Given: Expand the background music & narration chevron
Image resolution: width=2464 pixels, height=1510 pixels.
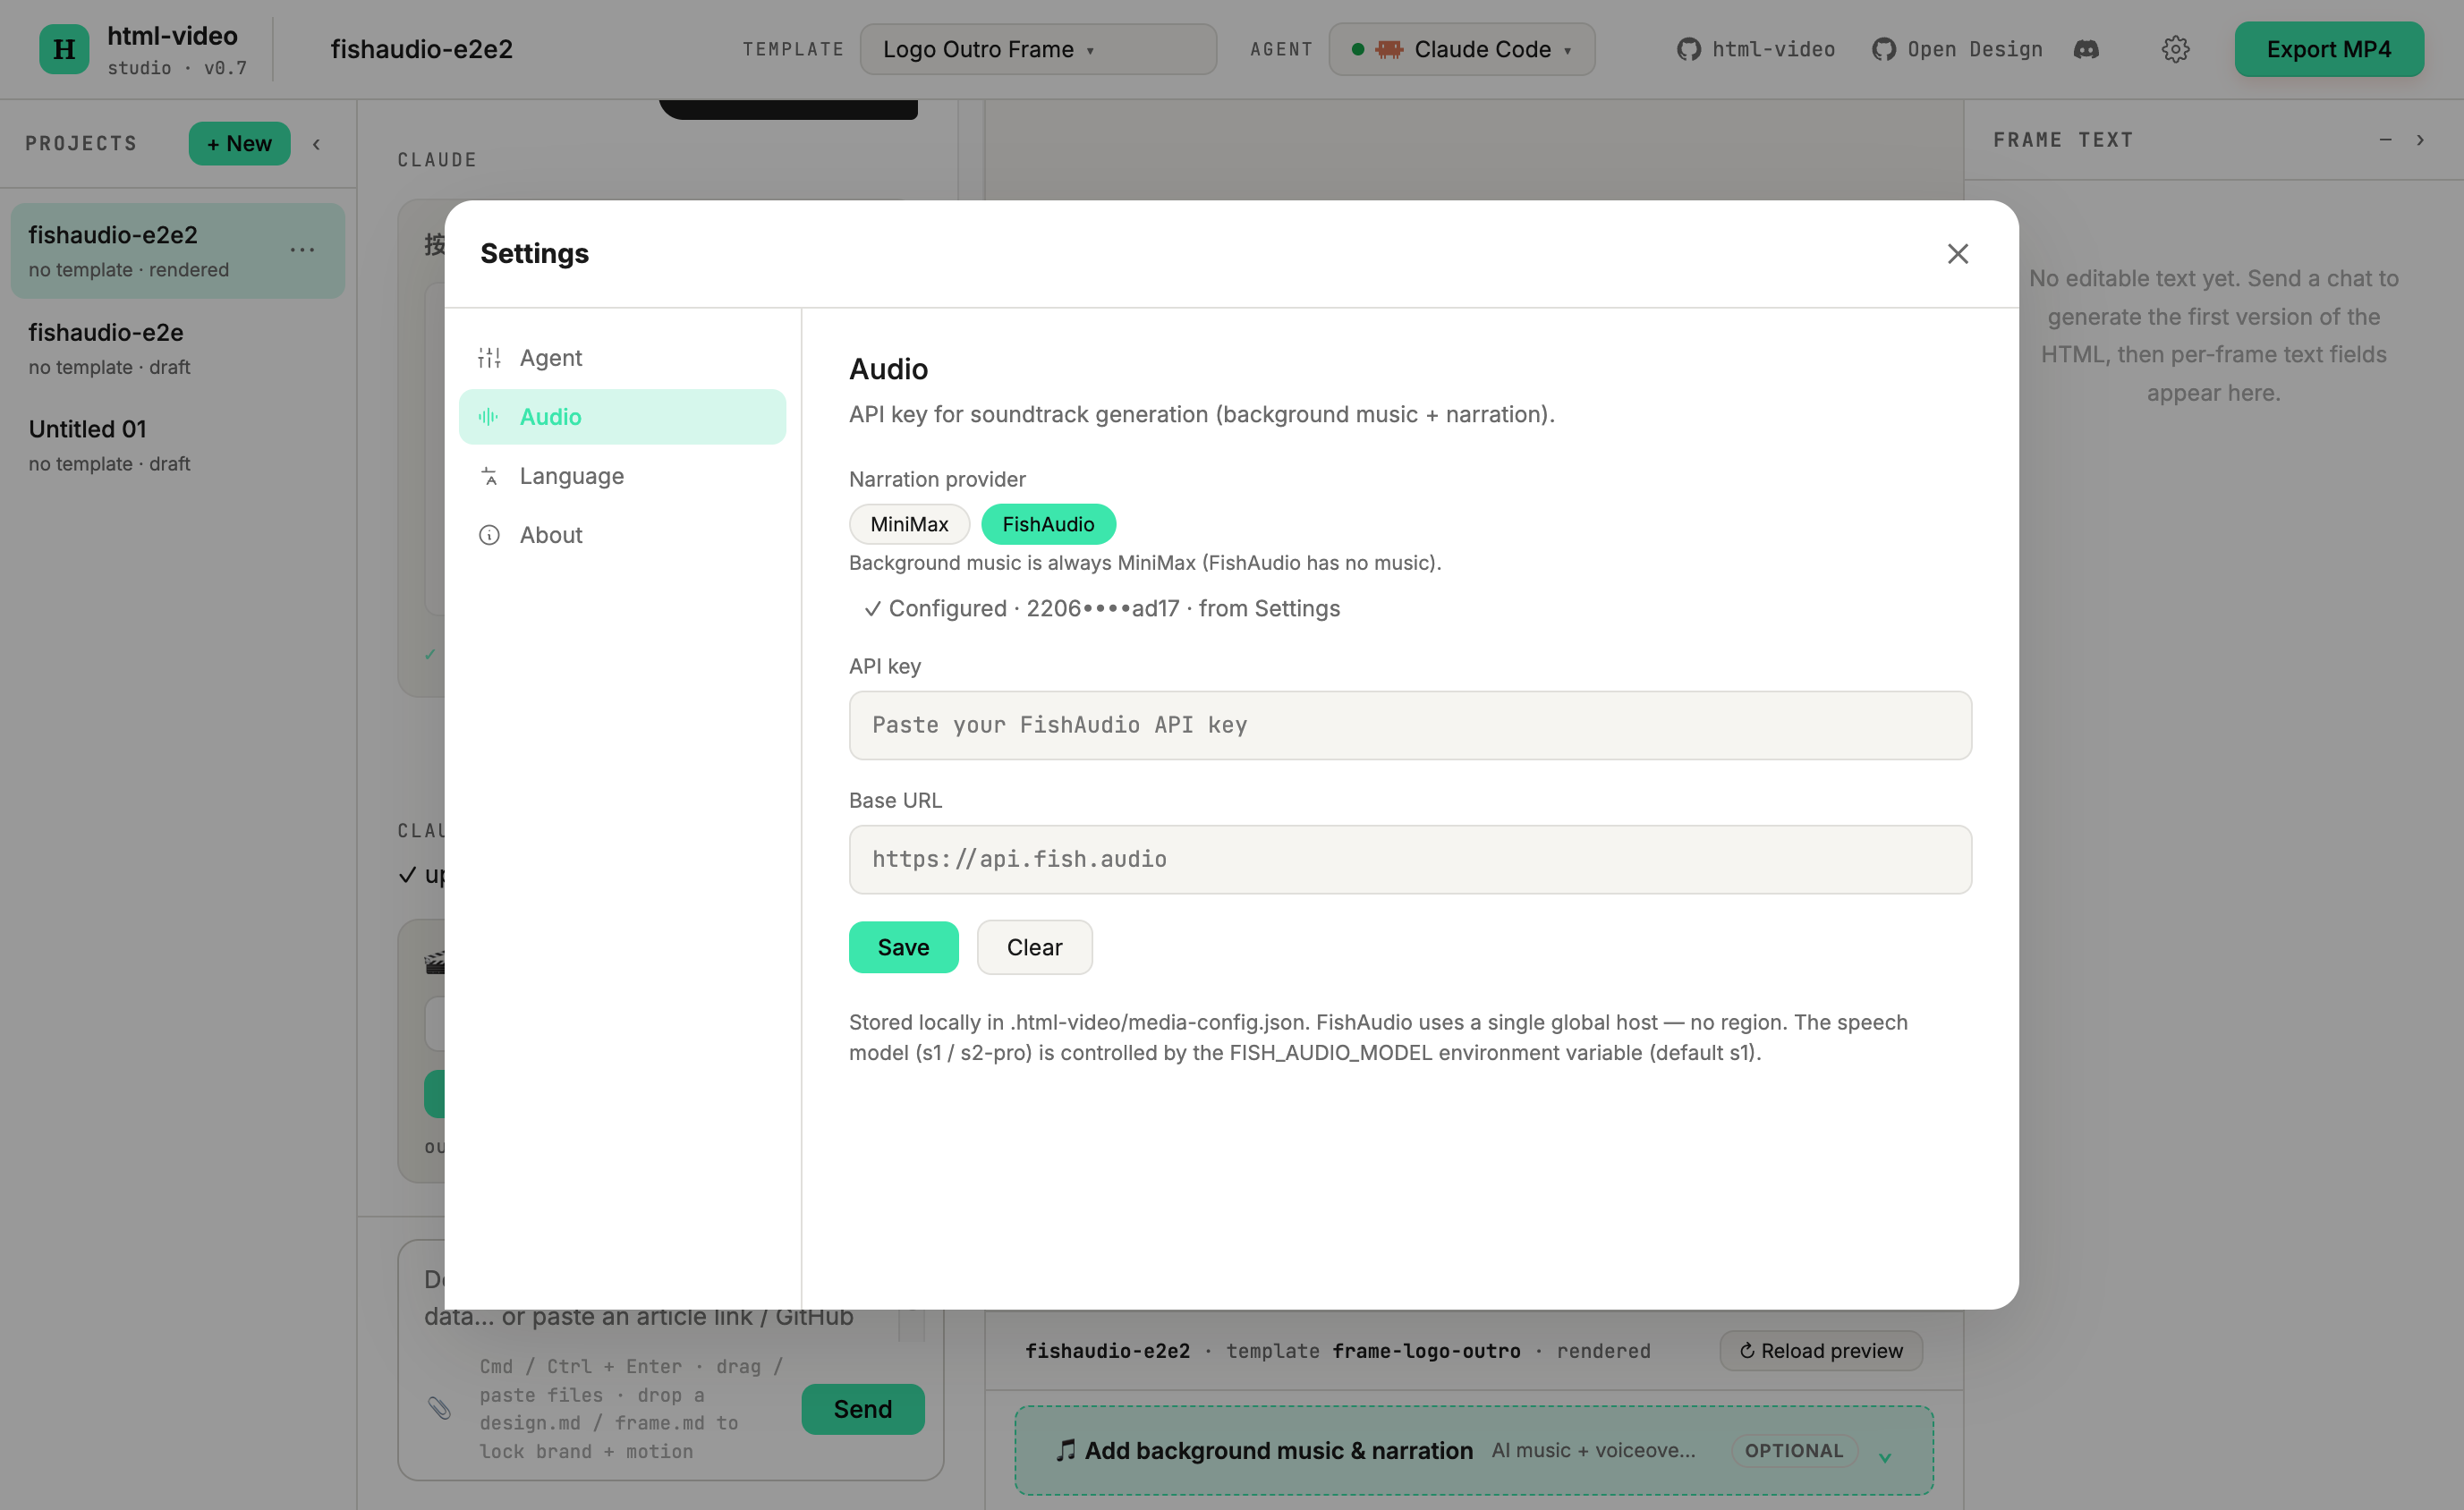Looking at the screenshot, I should tap(1884, 1456).
